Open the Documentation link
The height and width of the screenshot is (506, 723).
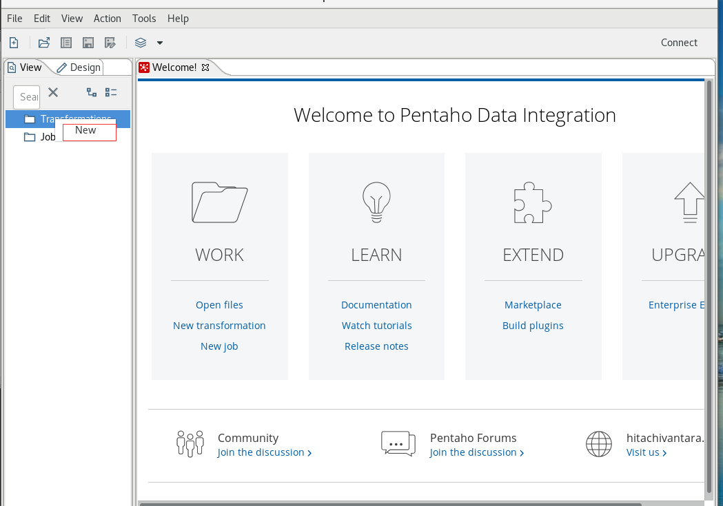[376, 305]
